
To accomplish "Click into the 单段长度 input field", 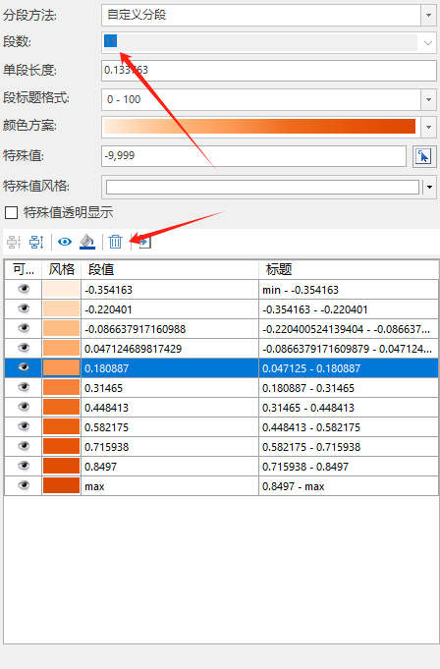I will point(269,71).
